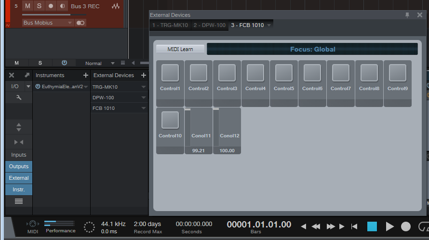This screenshot has height=240, width=429.
Task: Toggle stereo channel mode beside Bus Mobius
Action: (x=80, y=23)
